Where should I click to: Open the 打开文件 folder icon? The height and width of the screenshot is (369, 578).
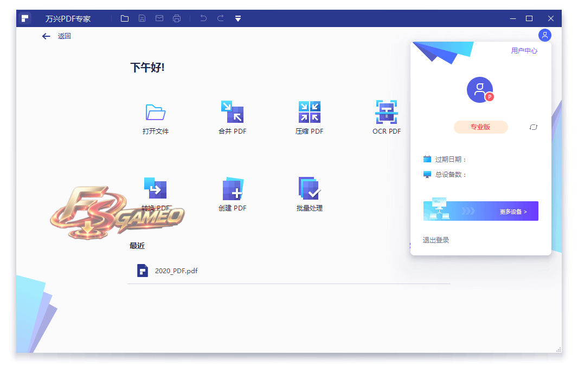coord(156,112)
